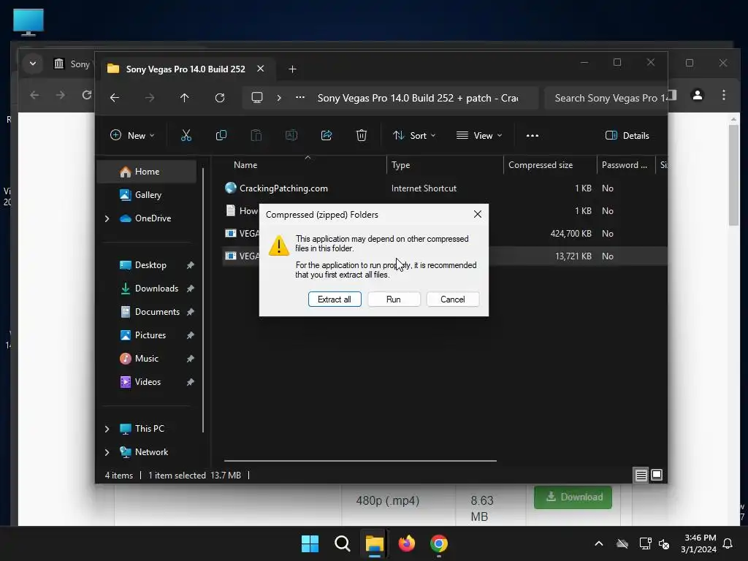Close the Sony Vegas Pro Explorer tab
This screenshot has width=748, height=561.
[261, 69]
